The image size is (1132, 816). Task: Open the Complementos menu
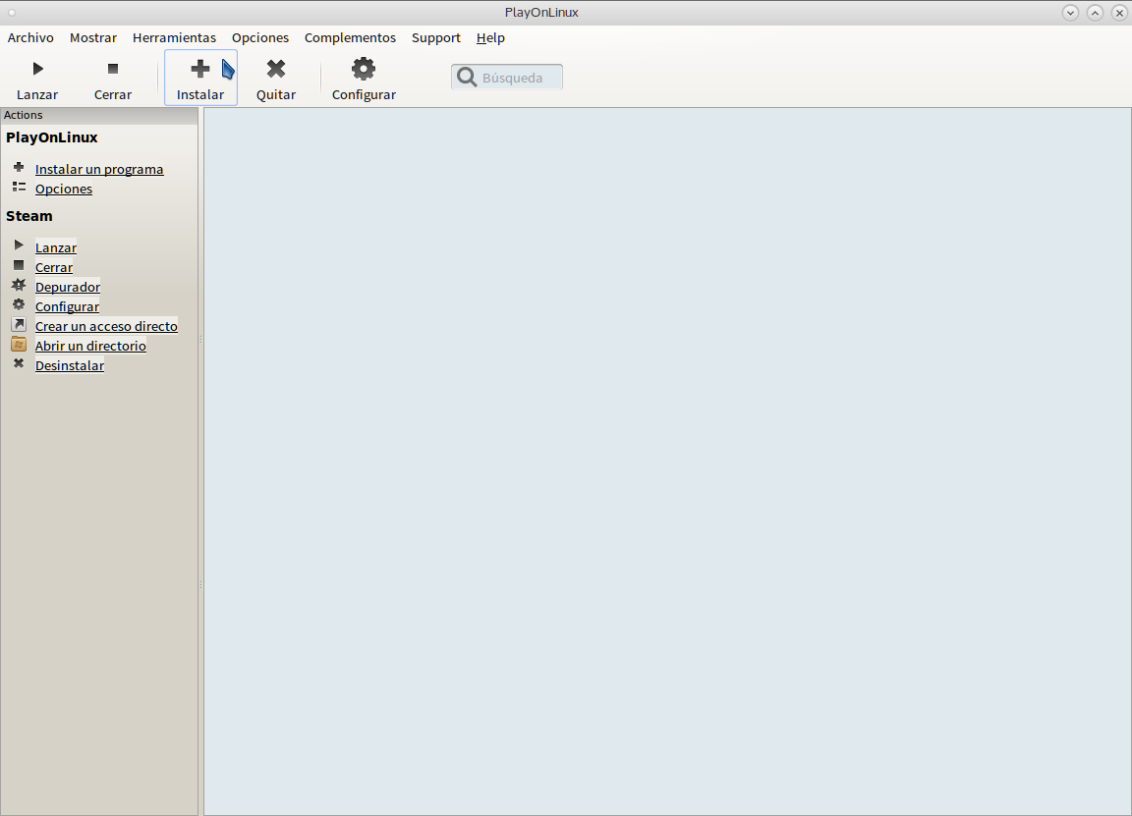coord(350,37)
